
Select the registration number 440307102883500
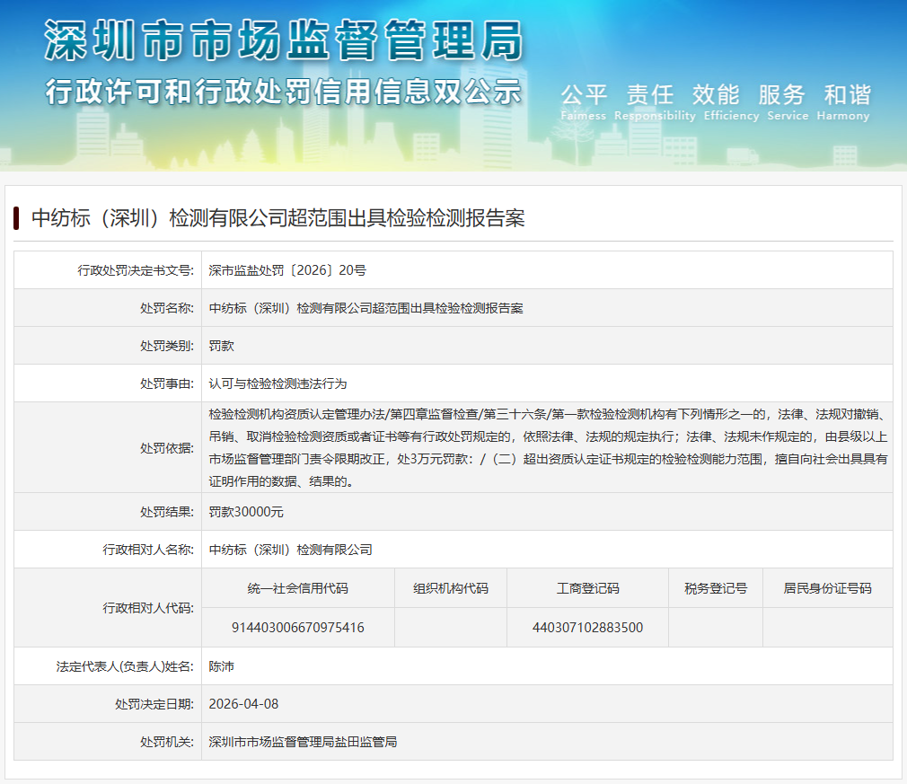pyautogui.click(x=587, y=627)
